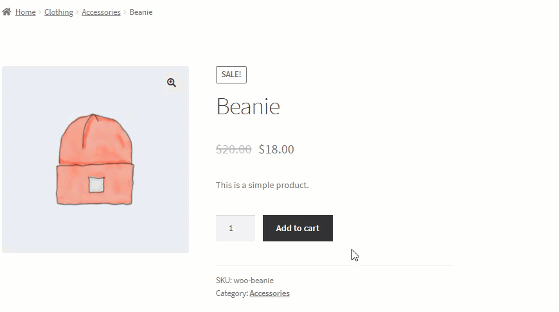
Task: Open the Clothing breadcrumb link
Action: [59, 12]
